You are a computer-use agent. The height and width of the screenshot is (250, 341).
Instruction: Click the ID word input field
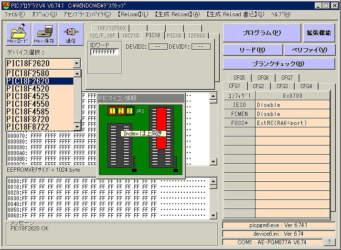tap(105, 52)
